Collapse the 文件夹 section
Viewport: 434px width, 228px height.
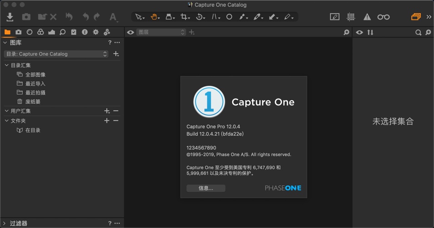7,121
